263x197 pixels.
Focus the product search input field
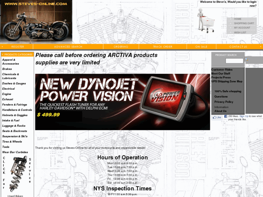point(234,61)
